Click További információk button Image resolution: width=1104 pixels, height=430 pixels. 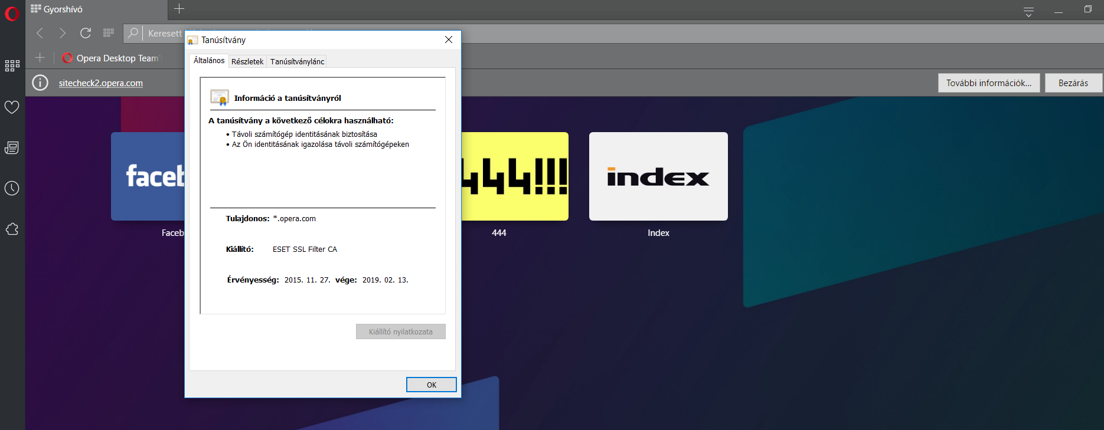pyautogui.click(x=989, y=83)
